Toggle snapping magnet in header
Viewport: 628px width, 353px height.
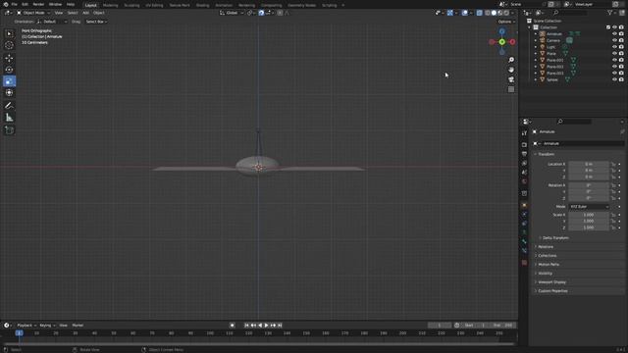tap(261, 13)
